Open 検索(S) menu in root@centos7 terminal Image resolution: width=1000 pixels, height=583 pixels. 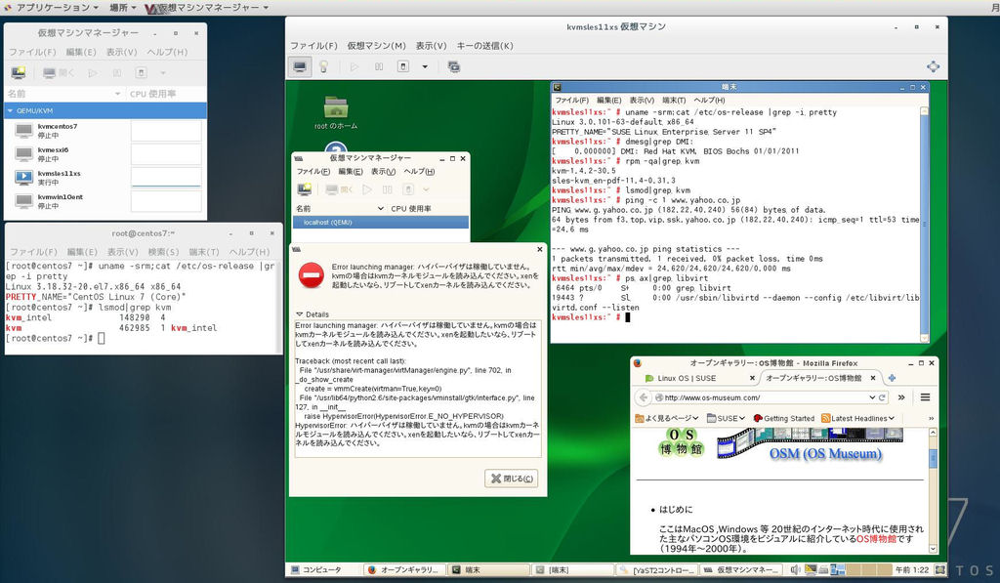tap(163, 252)
